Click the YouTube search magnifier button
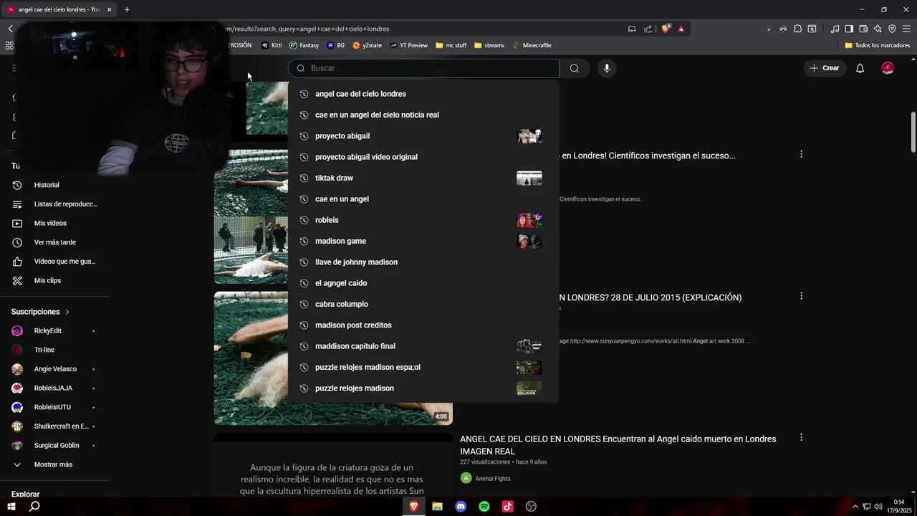 click(574, 68)
